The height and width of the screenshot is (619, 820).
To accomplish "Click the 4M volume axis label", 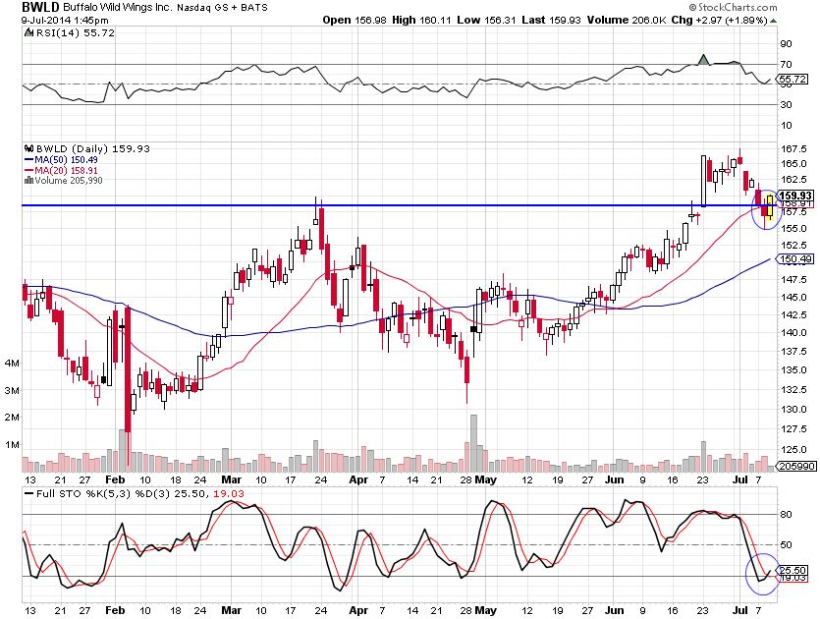I will 12,364.
